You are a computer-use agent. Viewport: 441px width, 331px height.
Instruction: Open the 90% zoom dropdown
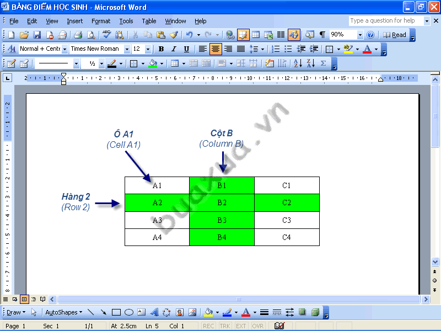pos(360,35)
